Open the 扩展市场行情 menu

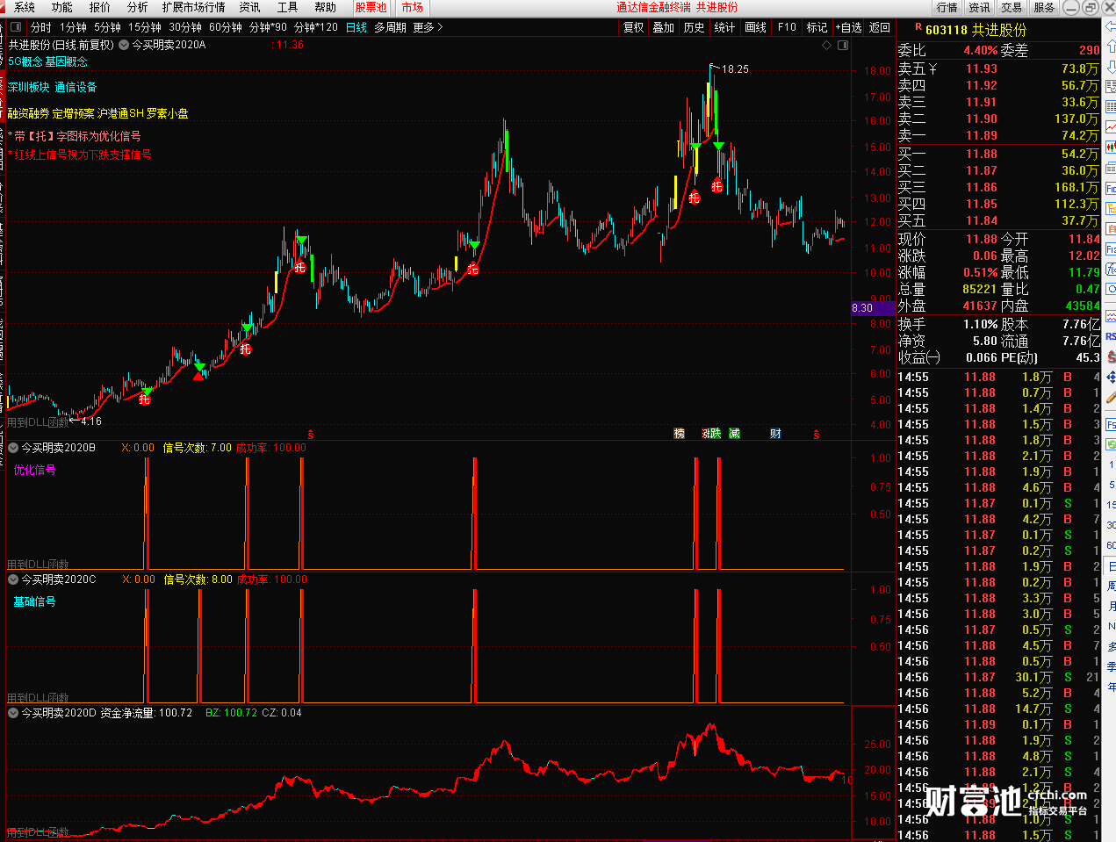pyautogui.click(x=193, y=7)
